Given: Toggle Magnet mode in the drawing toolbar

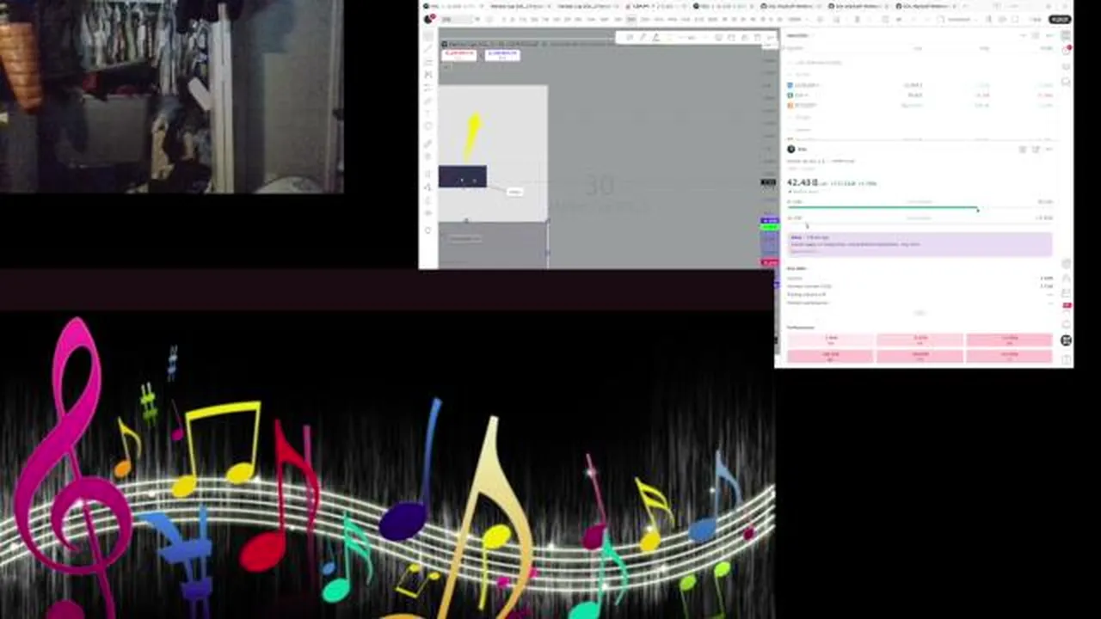Looking at the screenshot, I should pos(428,174).
